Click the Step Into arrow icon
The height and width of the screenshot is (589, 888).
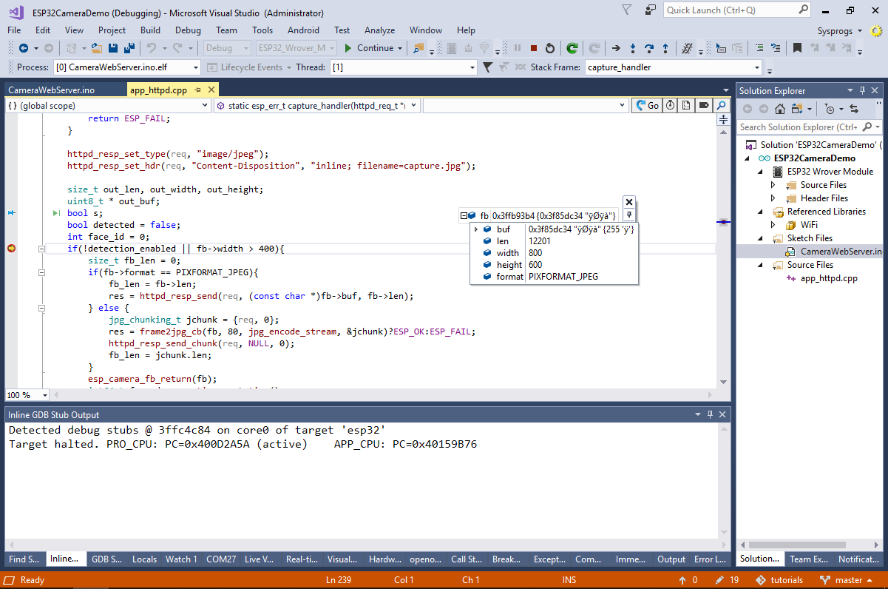(x=632, y=48)
